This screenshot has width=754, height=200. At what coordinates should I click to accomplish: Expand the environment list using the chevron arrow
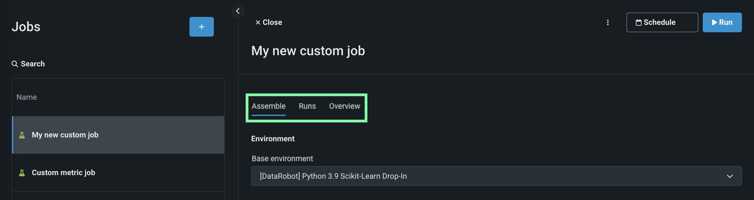pos(729,177)
